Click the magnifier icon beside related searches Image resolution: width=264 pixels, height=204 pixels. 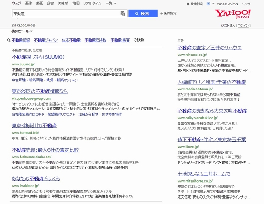(x=9, y=40)
